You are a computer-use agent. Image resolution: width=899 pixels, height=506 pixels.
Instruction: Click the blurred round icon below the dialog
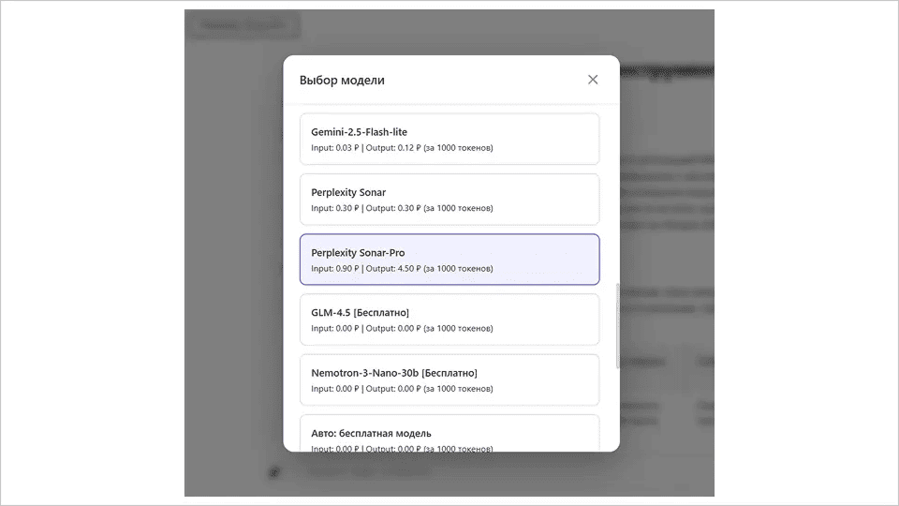click(x=274, y=472)
